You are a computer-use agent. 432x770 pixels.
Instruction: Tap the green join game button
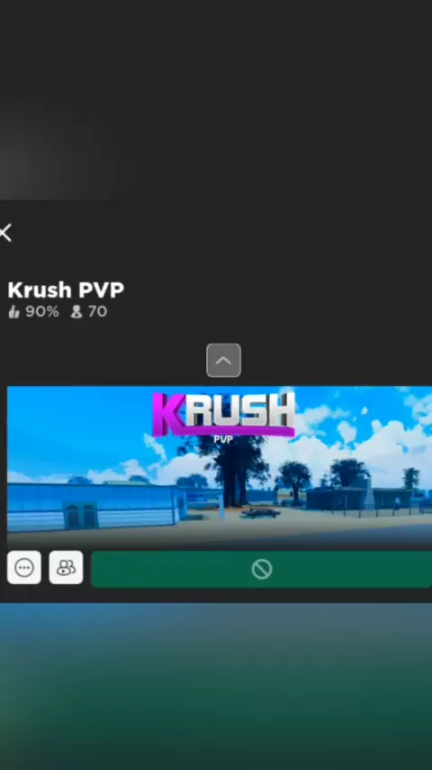pyautogui.click(x=261, y=569)
